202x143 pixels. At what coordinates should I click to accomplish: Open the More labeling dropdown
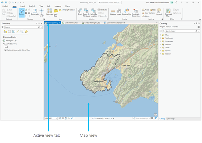point(146,16)
